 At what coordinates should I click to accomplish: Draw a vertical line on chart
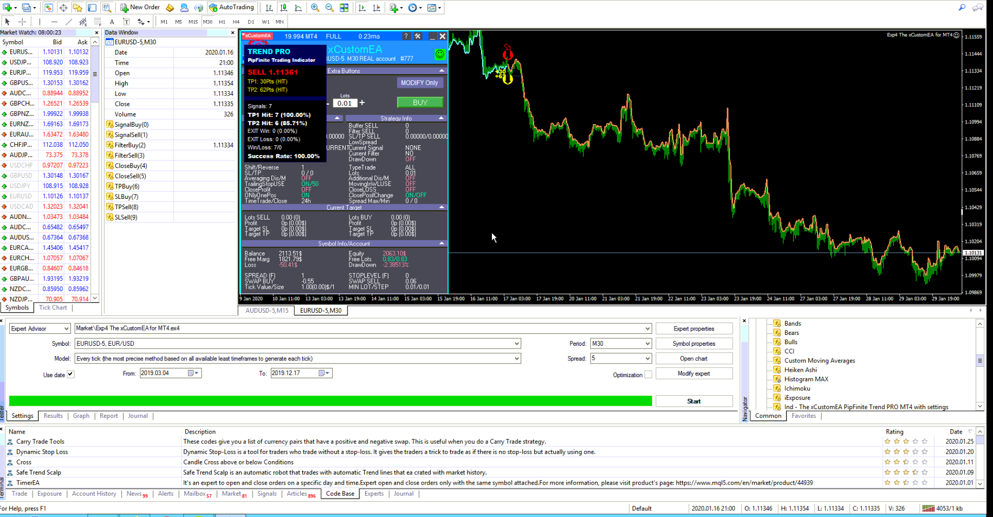coord(40,22)
